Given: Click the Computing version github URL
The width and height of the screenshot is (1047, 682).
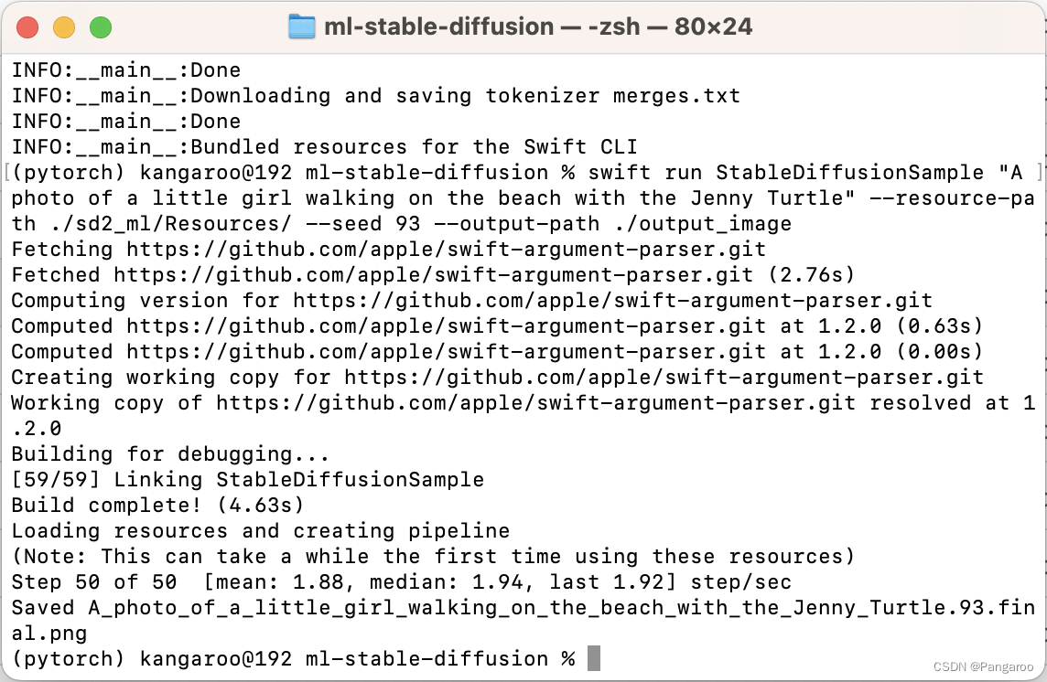Looking at the screenshot, I should click(x=612, y=300).
